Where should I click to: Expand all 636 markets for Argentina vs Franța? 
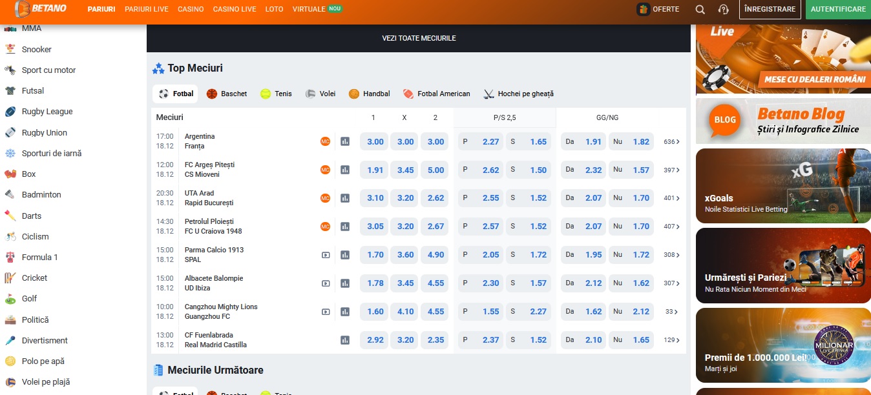(x=671, y=142)
